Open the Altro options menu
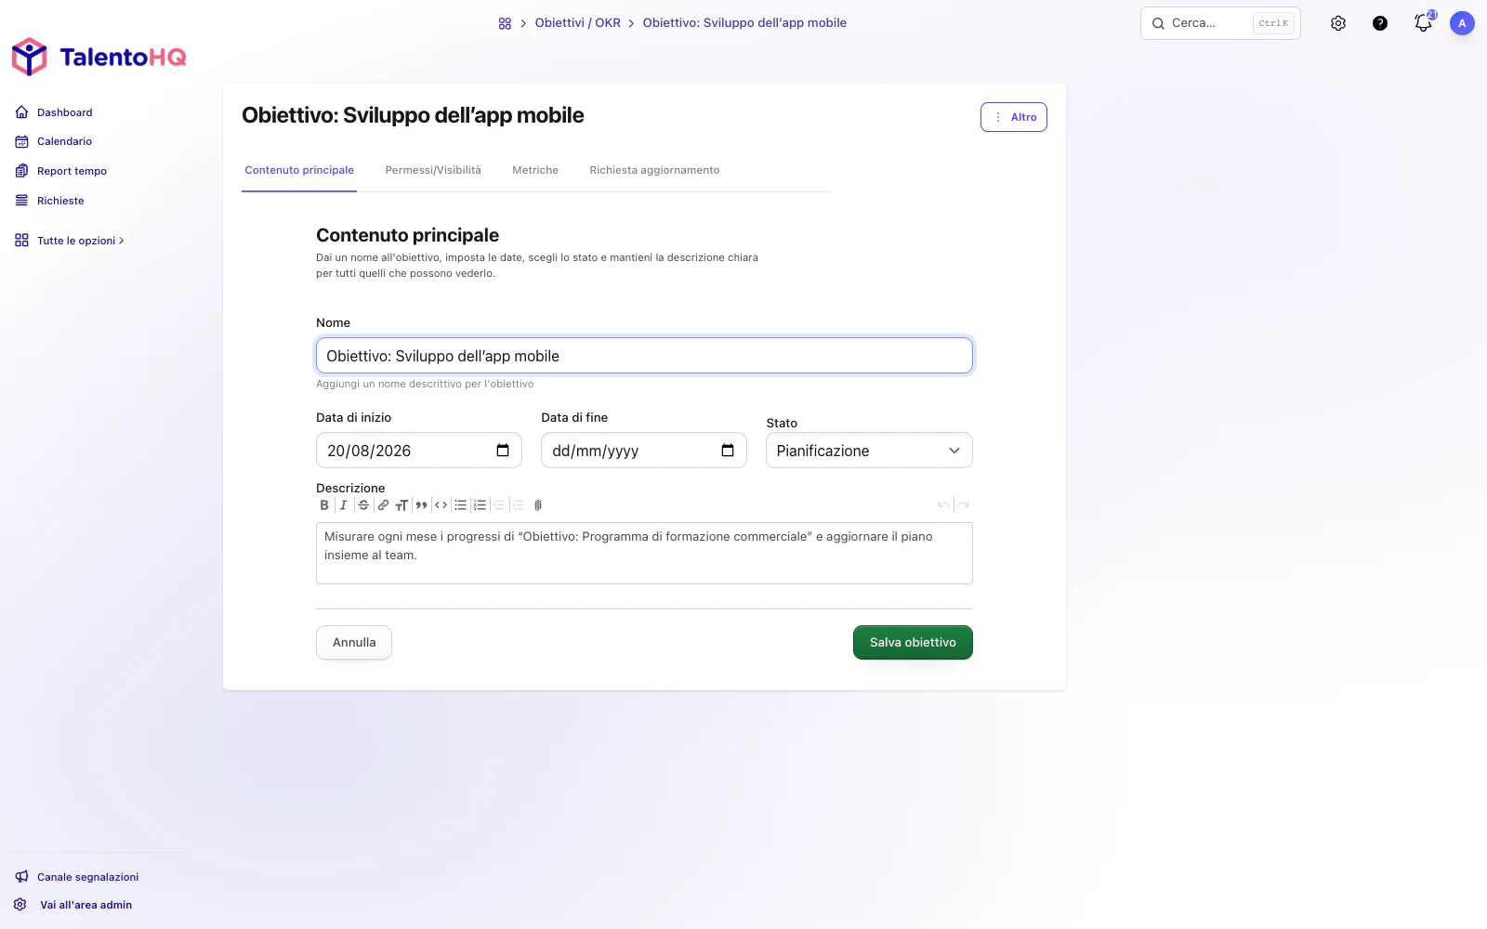The height and width of the screenshot is (929, 1487). (x=1014, y=117)
